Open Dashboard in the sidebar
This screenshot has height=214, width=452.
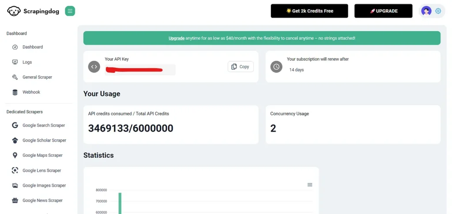pyautogui.click(x=33, y=47)
